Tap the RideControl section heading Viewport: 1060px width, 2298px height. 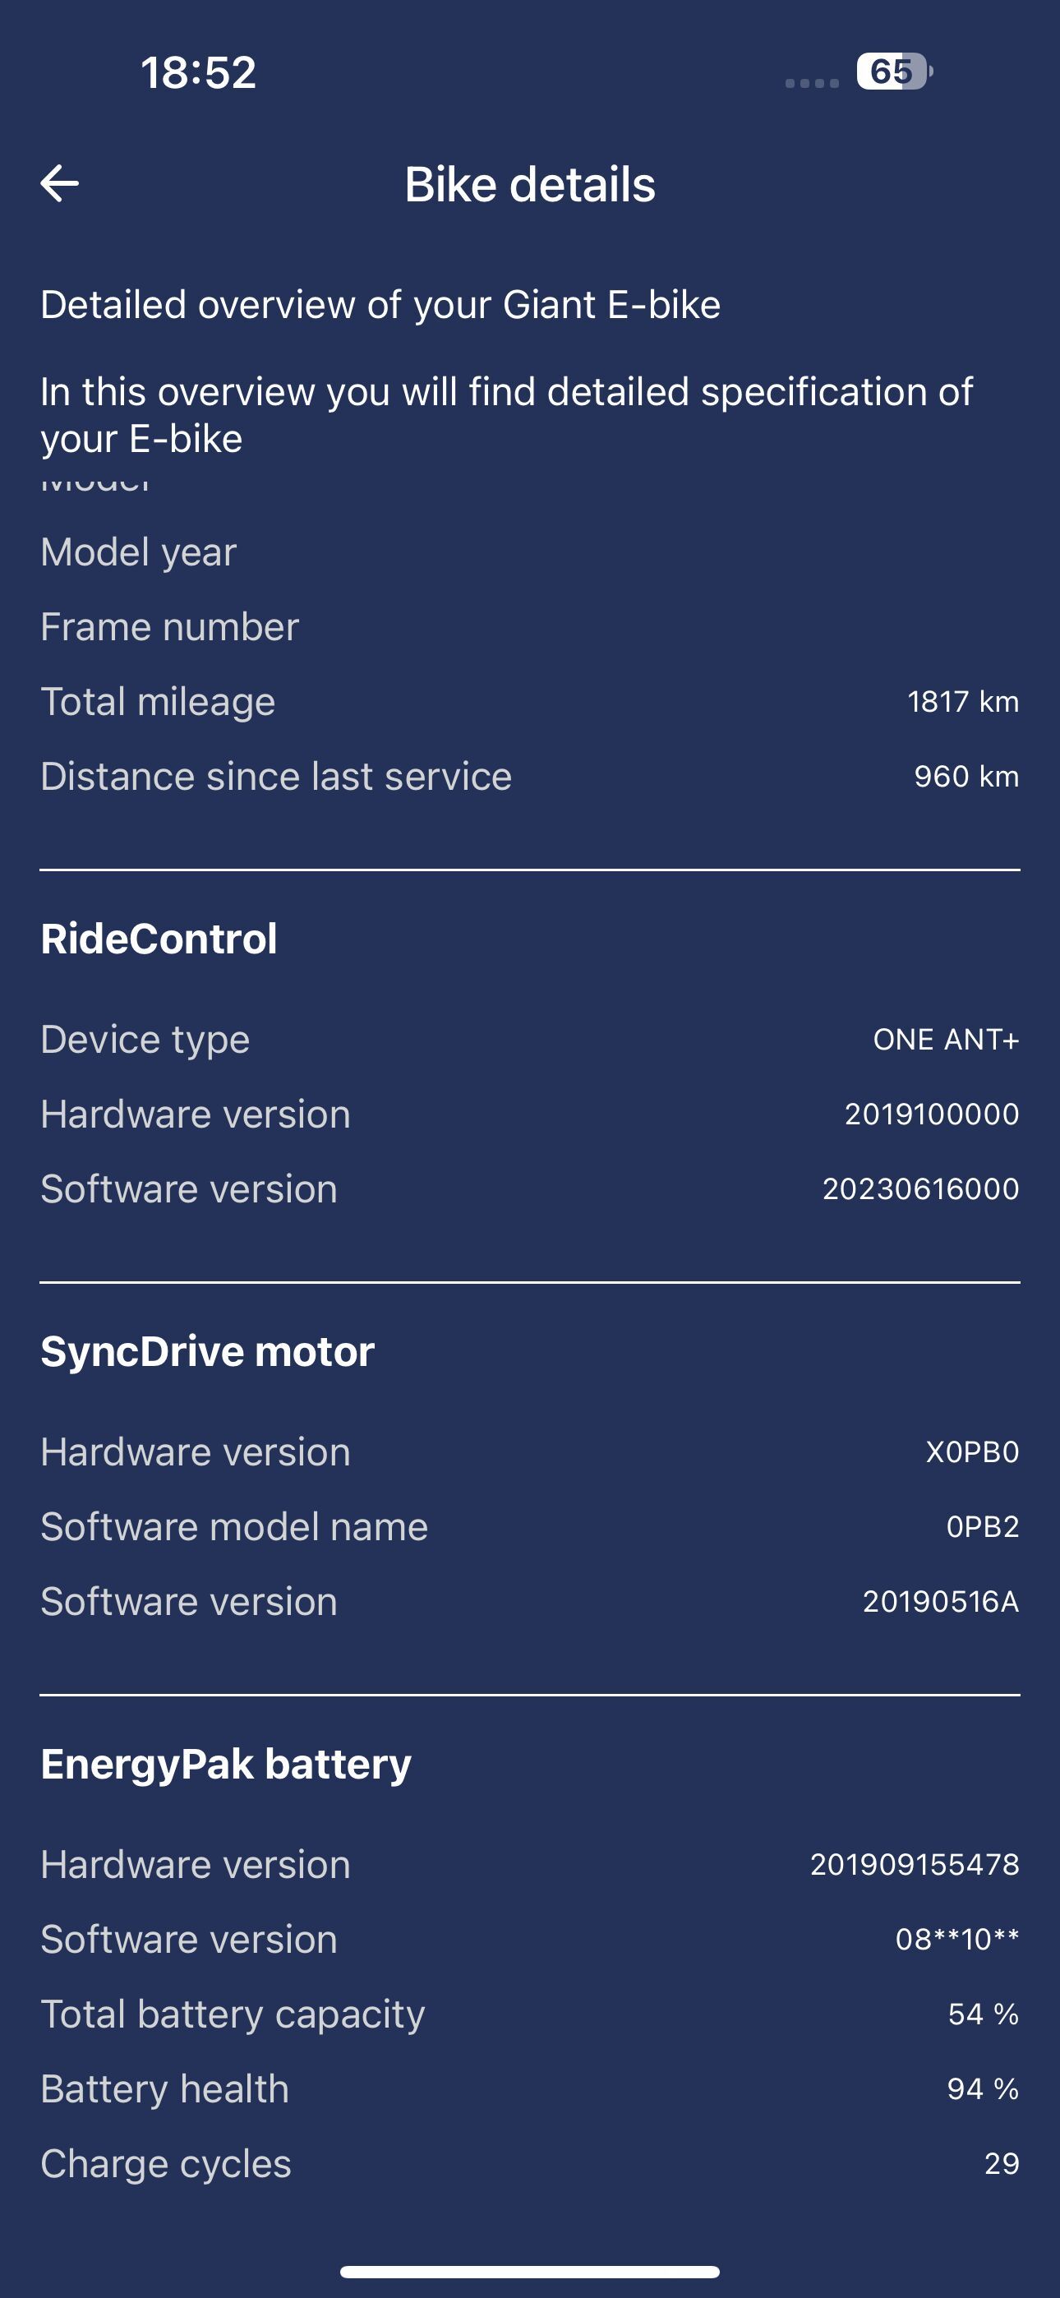159,939
